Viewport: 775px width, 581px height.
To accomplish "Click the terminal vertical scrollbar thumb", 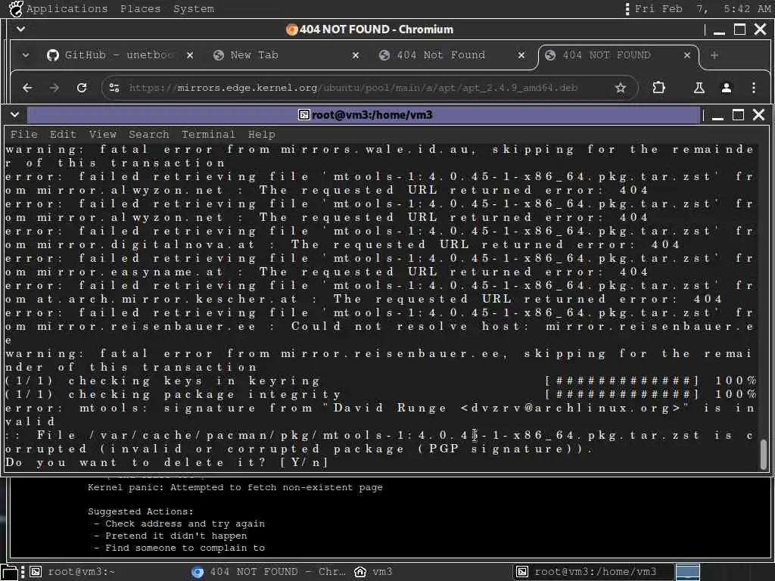I will 763,454.
